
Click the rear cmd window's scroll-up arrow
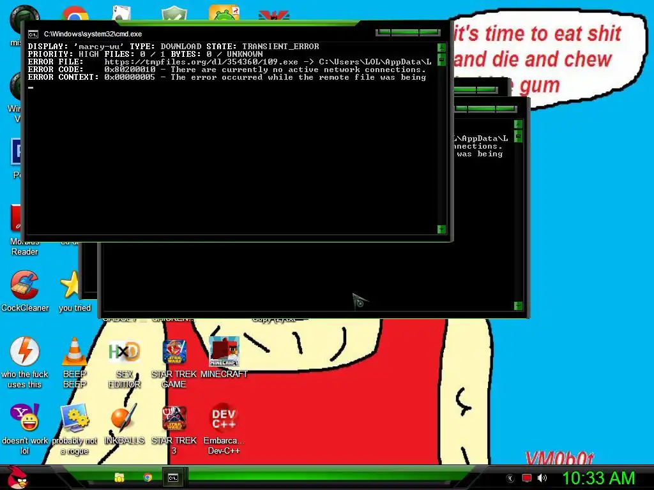(x=518, y=124)
